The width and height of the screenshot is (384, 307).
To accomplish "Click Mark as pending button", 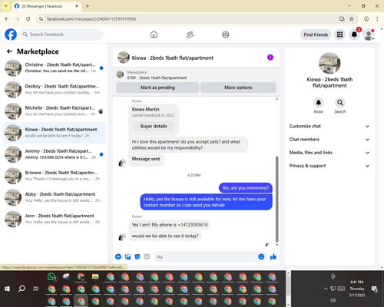I will click(157, 87).
